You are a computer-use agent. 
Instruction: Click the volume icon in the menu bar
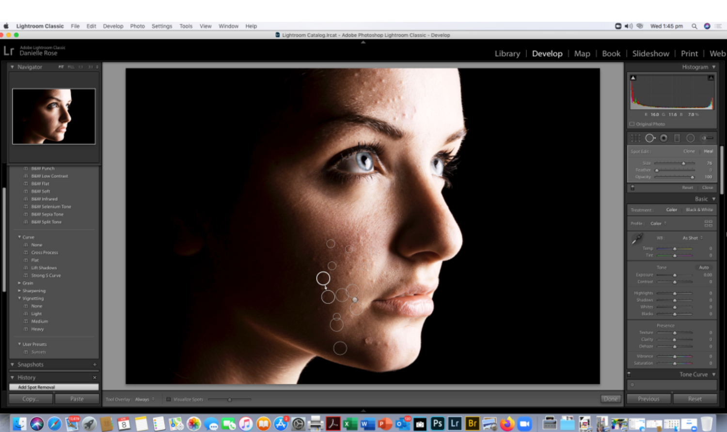pos(629,26)
